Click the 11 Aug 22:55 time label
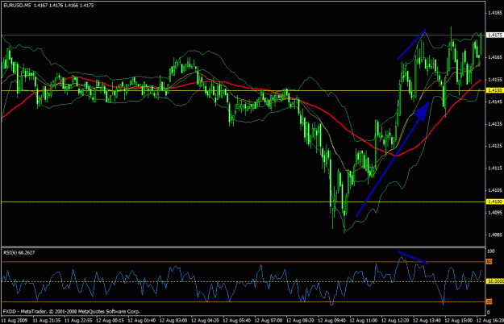Viewport: 504px width, 324px height. click(x=78, y=321)
